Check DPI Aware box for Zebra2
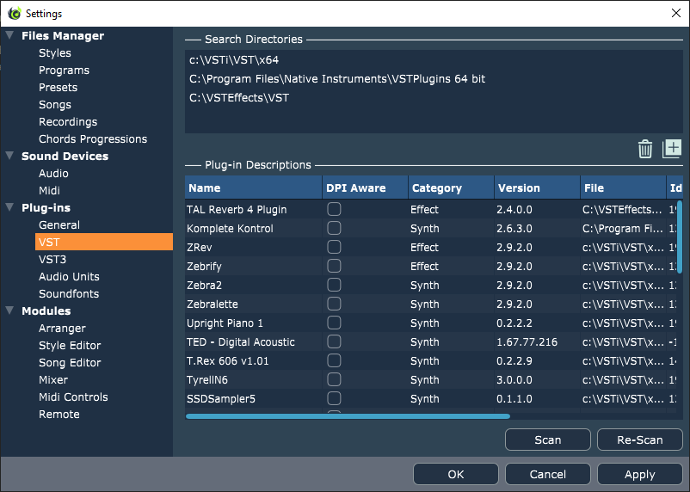 click(334, 285)
